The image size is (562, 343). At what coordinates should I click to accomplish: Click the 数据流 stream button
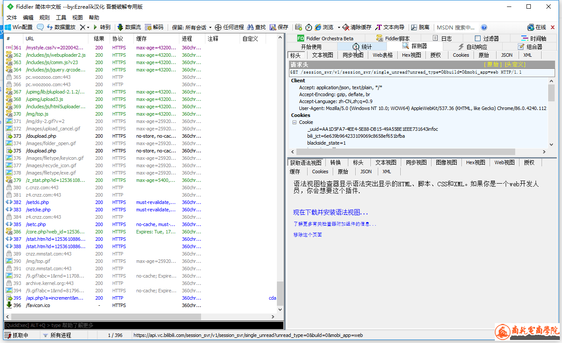tap(129, 27)
